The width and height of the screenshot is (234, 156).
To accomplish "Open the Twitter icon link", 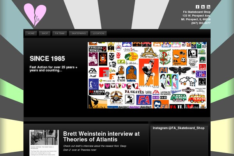I will coord(203,7).
